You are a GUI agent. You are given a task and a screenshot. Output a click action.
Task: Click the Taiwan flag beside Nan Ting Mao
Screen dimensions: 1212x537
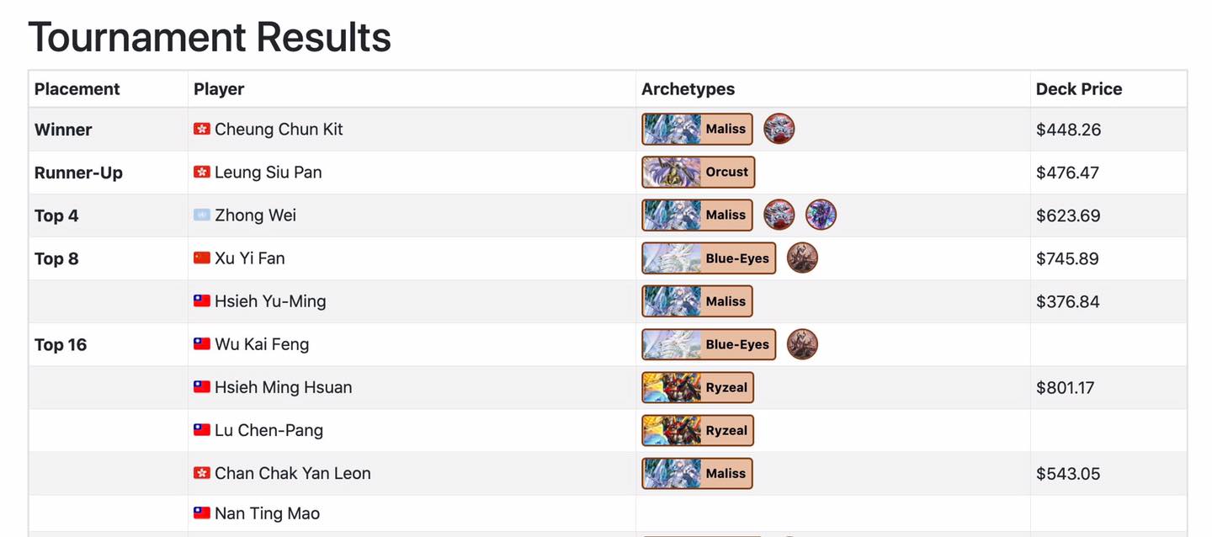coord(202,513)
